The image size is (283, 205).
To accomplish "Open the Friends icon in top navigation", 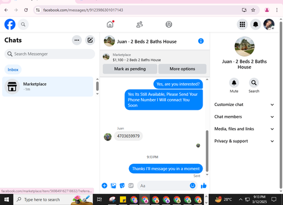I will pyautogui.click(x=140, y=24).
